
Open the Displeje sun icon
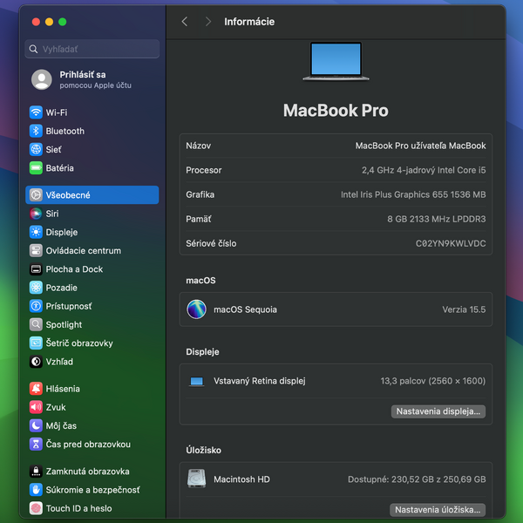36,232
